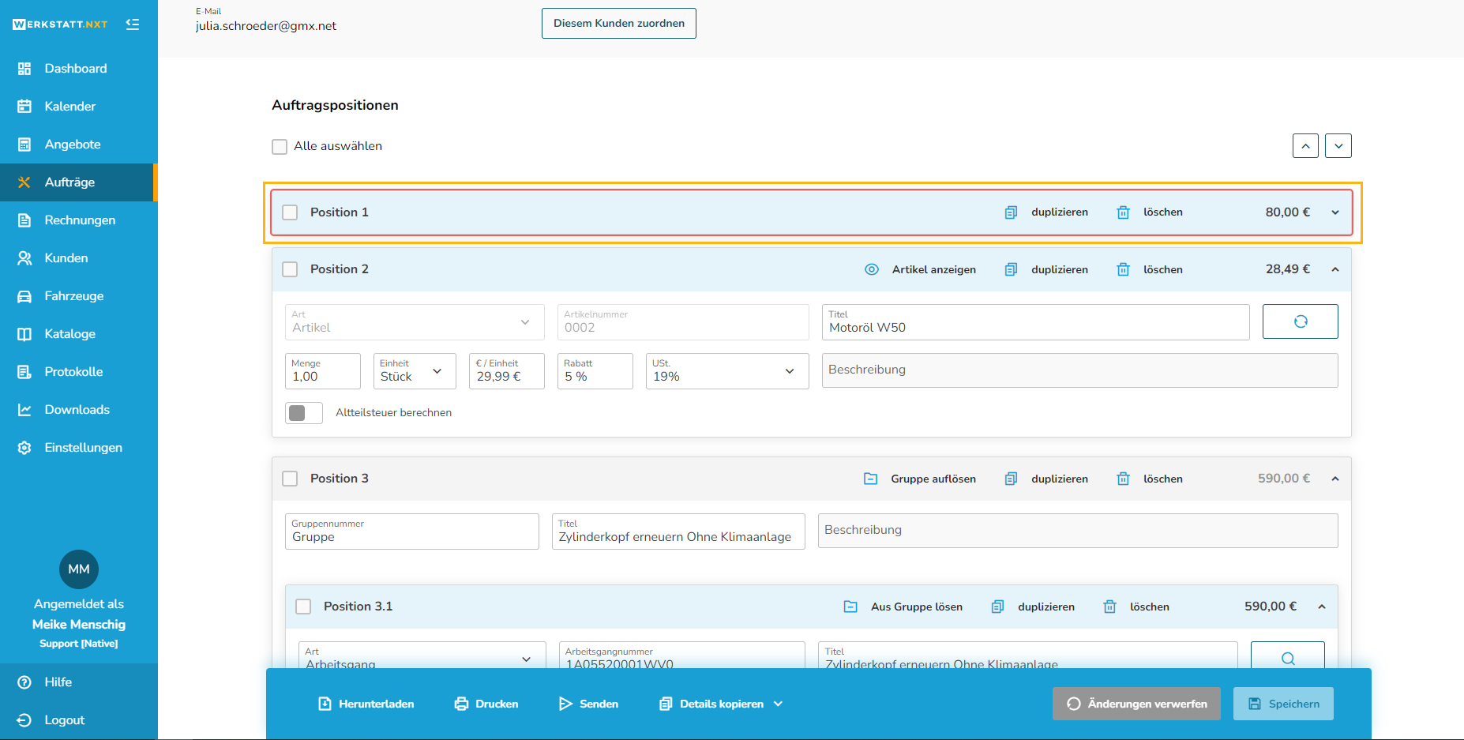Image resolution: width=1464 pixels, height=740 pixels.
Task: Click Diesem Kunden zuordnen button
Action: click(x=619, y=24)
